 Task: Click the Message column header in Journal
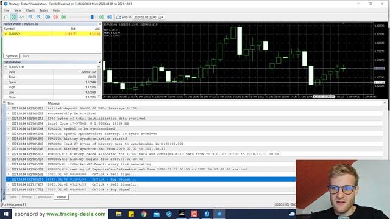click(54, 103)
